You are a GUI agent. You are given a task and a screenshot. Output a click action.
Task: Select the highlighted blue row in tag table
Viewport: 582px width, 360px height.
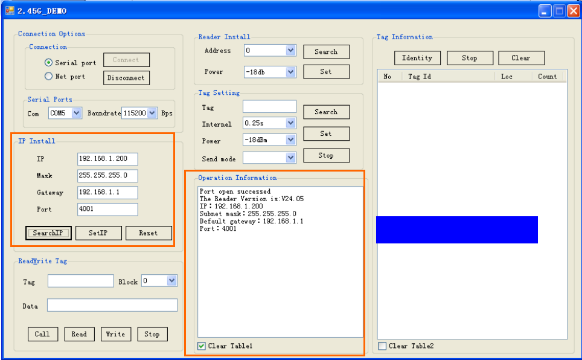[x=457, y=230]
